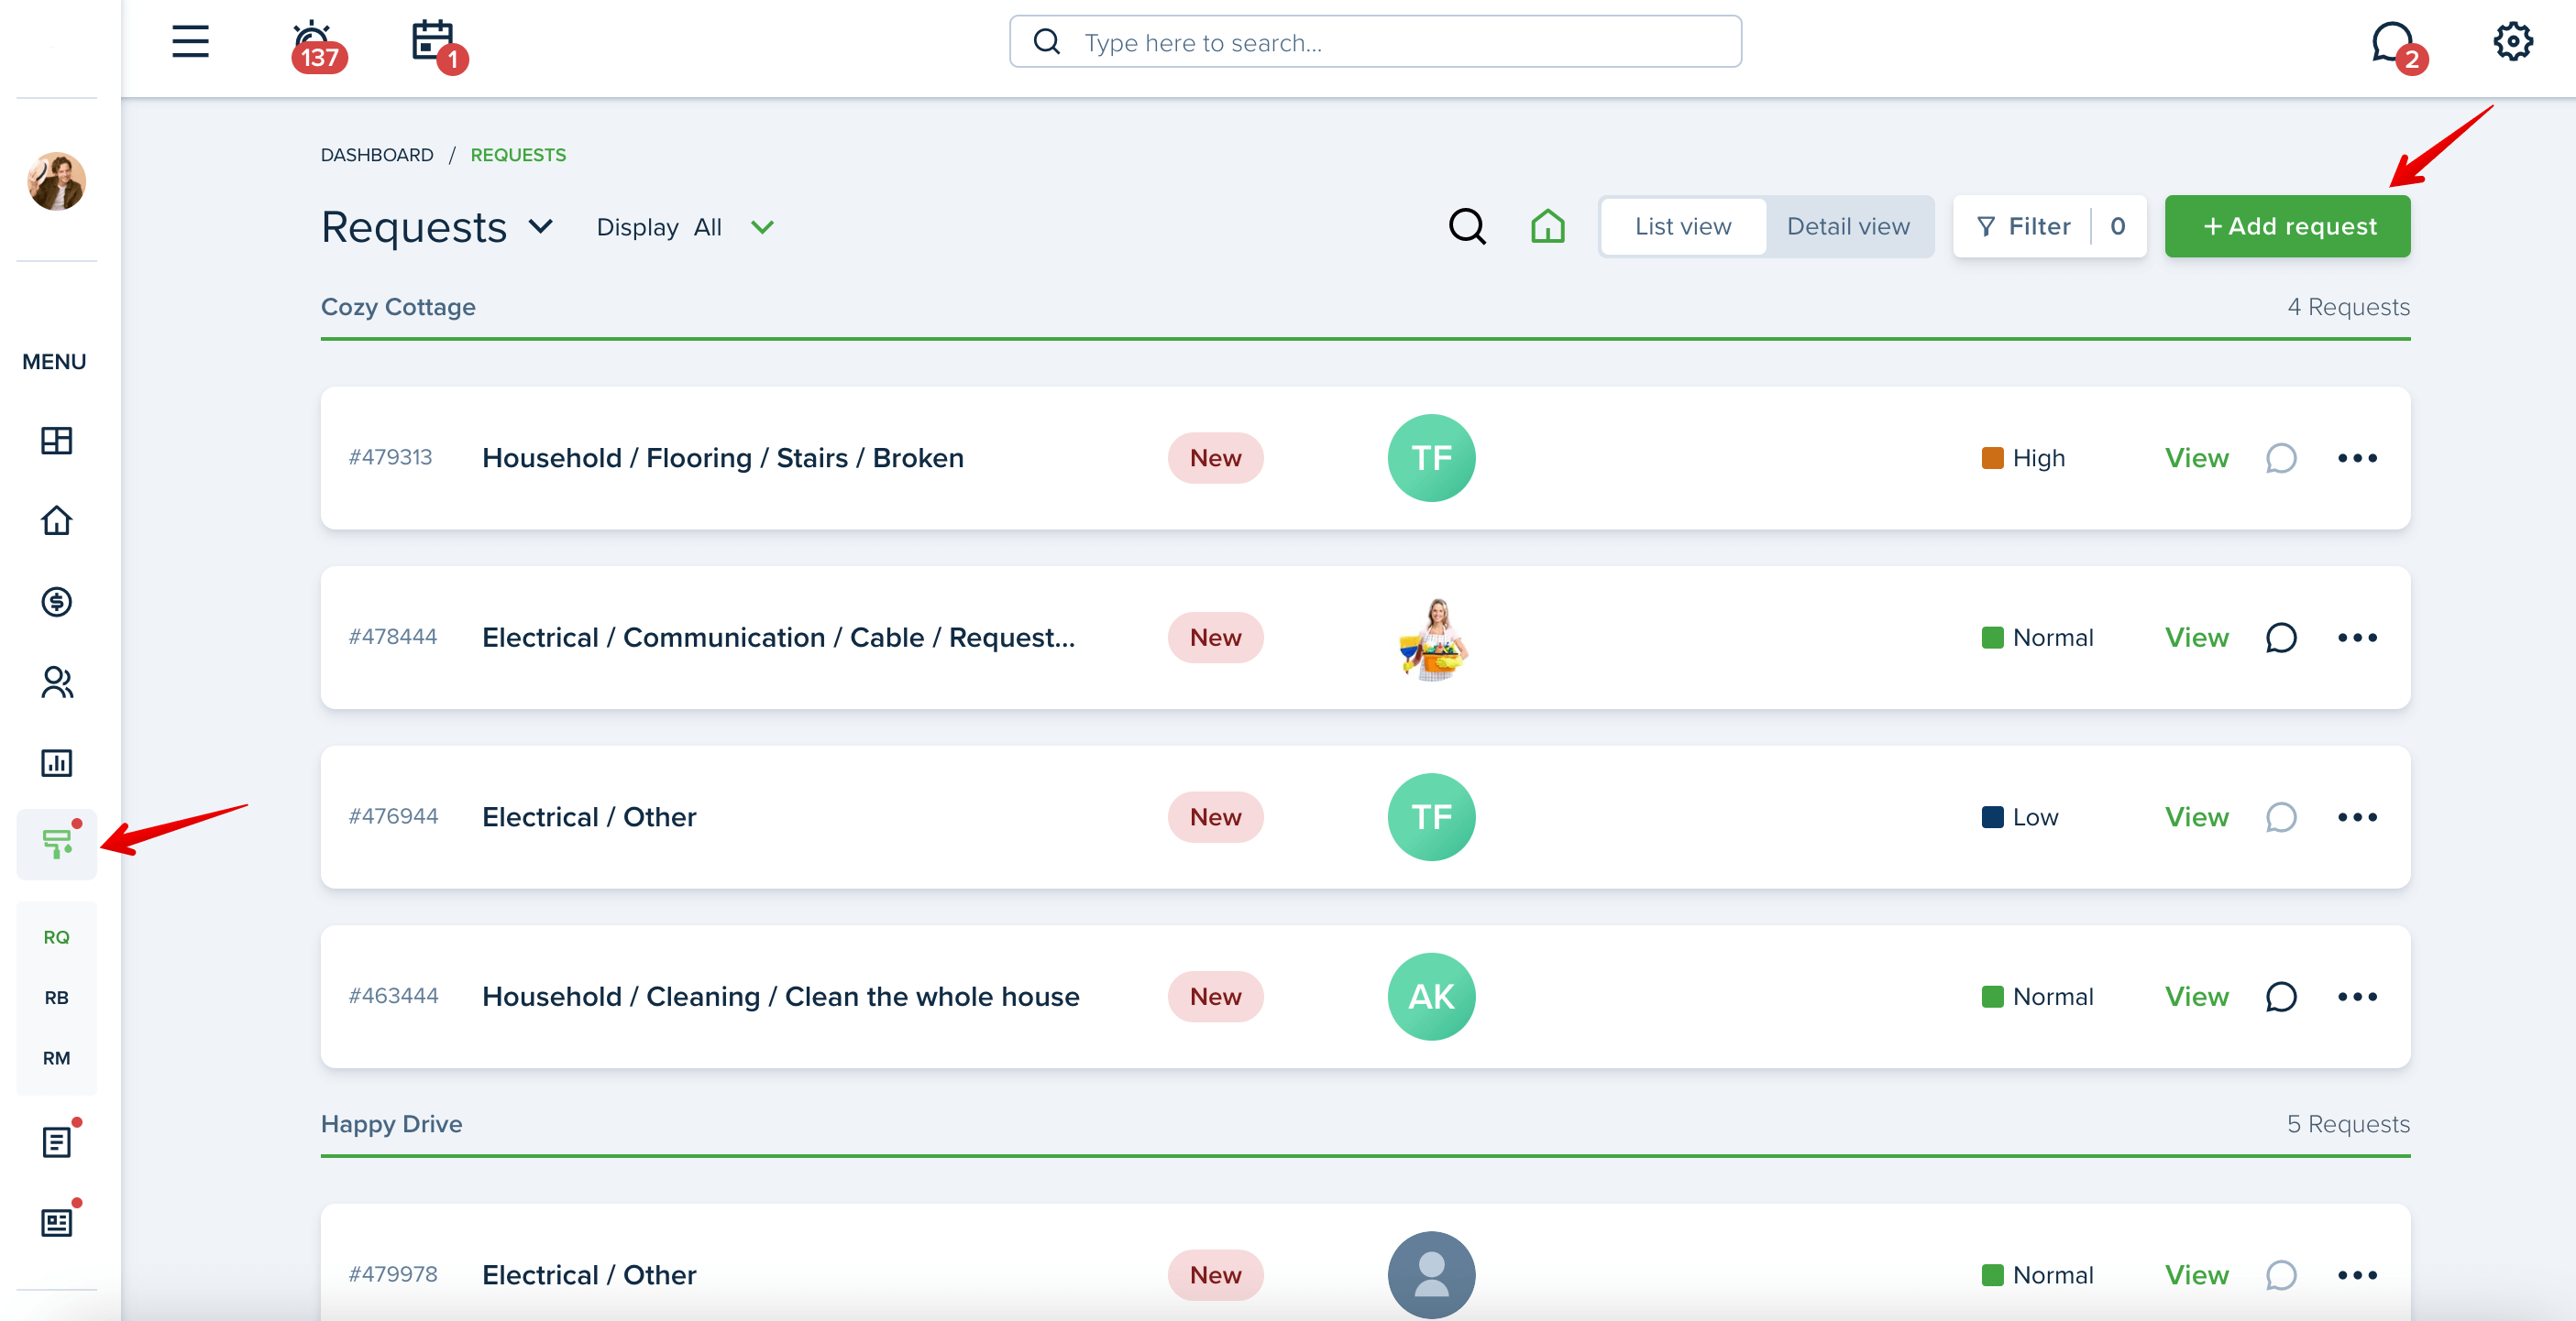Go to DASHBOARD breadcrumb link
2576x1321 pixels.
pos(377,155)
